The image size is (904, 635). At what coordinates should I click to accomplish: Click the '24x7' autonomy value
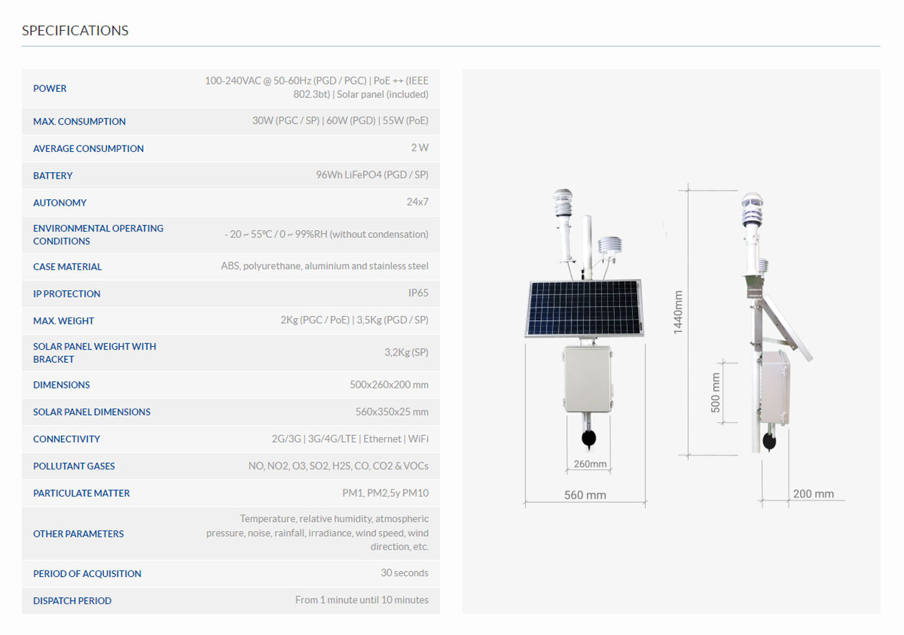tap(418, 202)
